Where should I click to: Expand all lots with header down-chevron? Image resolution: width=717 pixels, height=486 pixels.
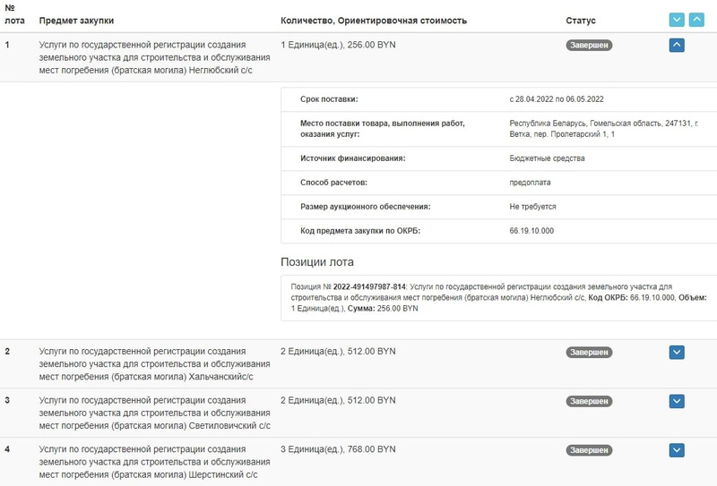coord(677,20)
